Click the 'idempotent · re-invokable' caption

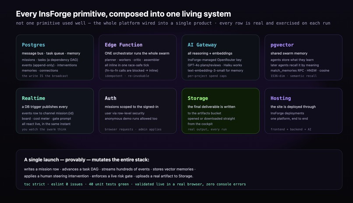[x=127, y=76]
